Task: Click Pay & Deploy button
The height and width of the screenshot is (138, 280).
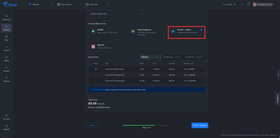Action: pyautogui.click(x=200, y=125)
